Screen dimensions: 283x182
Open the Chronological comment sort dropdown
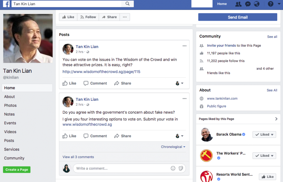[173, 147]
